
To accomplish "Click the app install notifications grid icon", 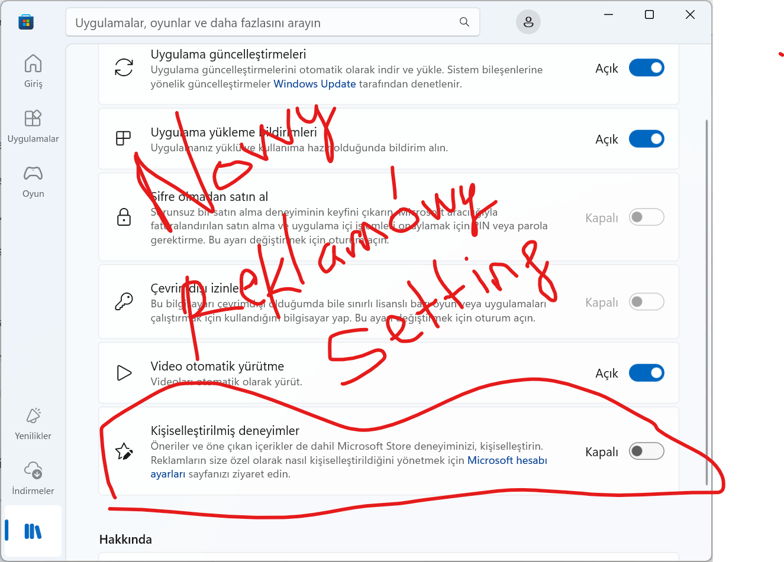I will (123, 138).
